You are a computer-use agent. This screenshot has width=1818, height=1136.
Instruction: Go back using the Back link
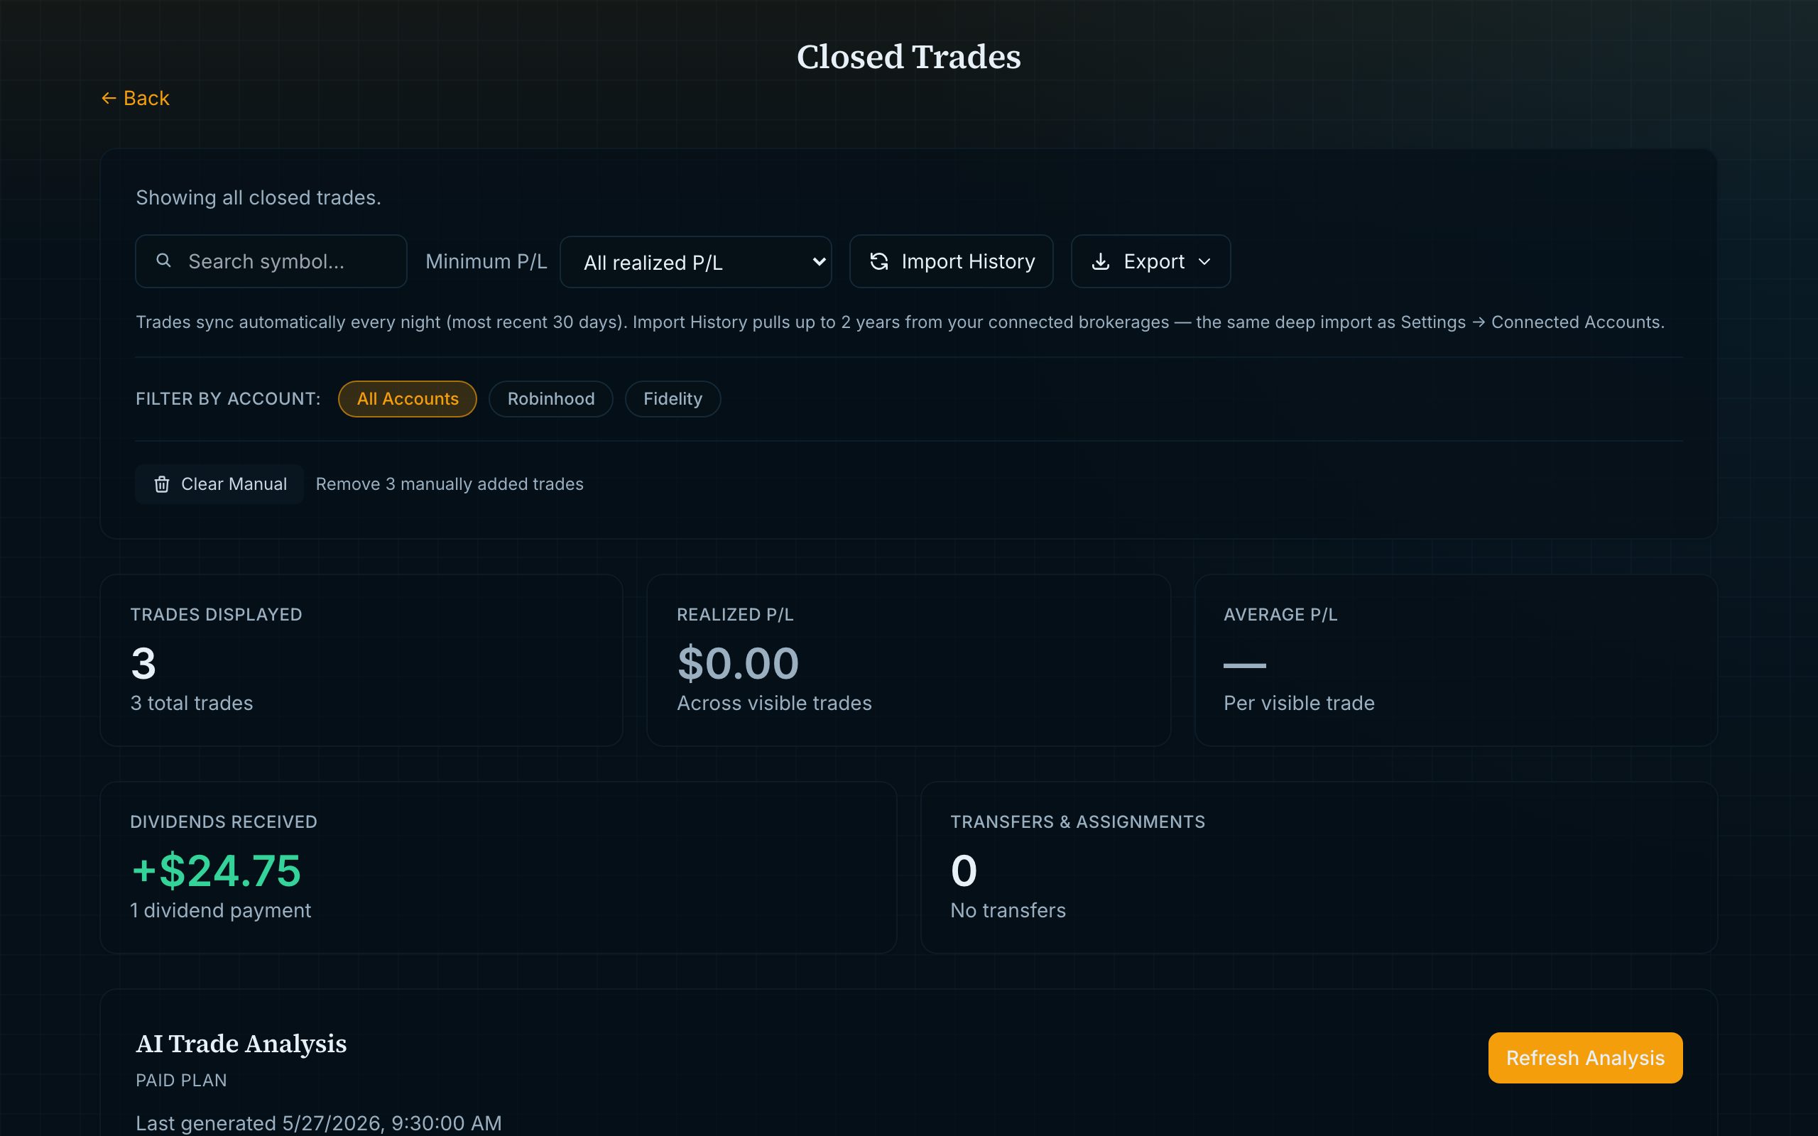[135, 99]
